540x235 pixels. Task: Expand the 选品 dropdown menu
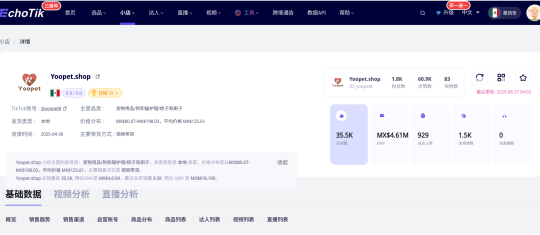(99, 13)
